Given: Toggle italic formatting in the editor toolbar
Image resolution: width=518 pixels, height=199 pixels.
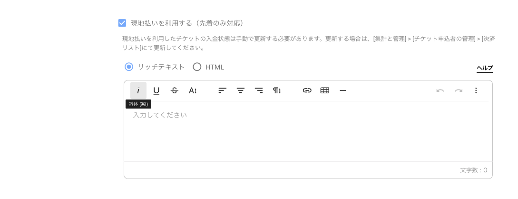Looking at the screenshot, I should (138, 90).
